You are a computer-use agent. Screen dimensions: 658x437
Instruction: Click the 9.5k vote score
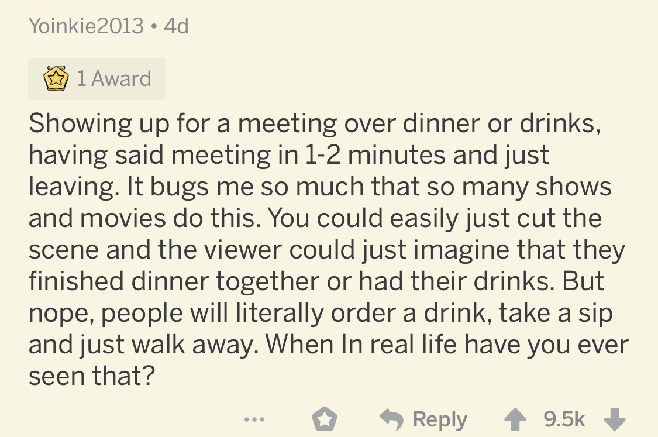(x=564, y=419)
